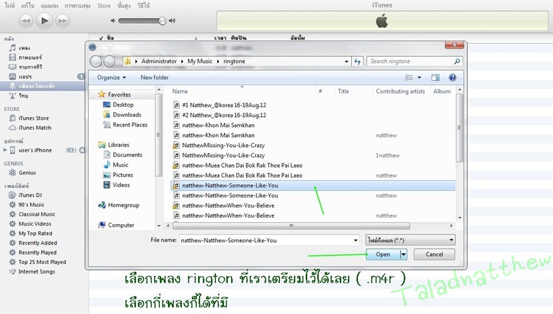
Task: Open the Store menu in iTunes
Action: 104,5
